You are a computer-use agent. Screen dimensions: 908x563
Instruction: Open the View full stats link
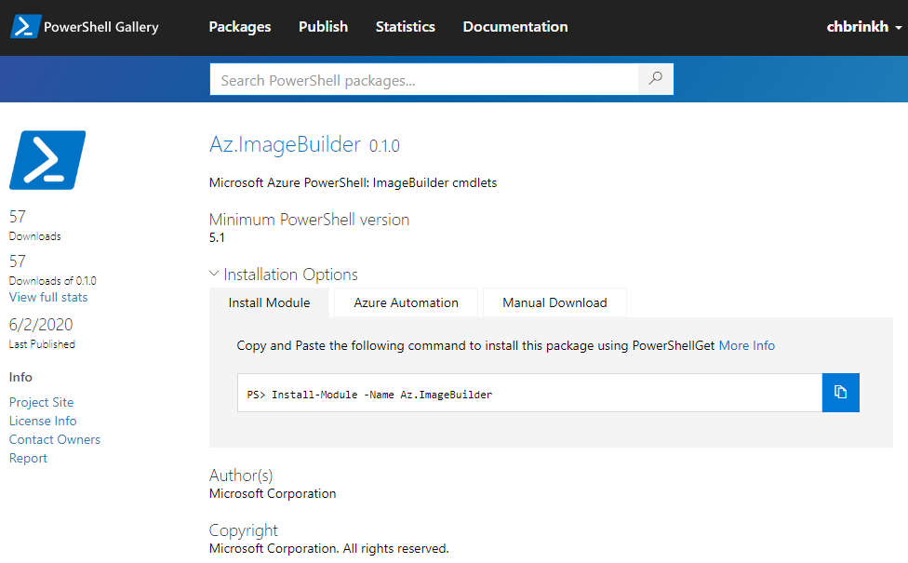(x=48, y=297)
